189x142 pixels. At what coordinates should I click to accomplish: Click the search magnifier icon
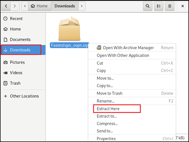point(148,6)
